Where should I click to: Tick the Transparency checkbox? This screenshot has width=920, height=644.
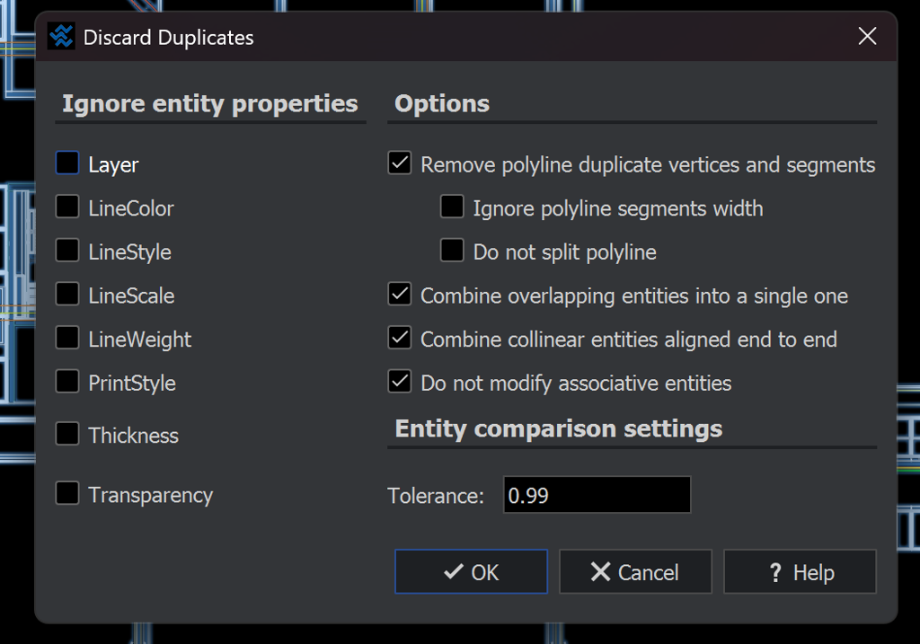tap(67, 494)
